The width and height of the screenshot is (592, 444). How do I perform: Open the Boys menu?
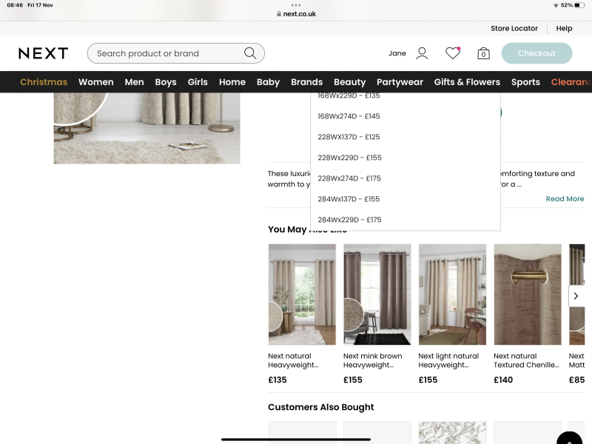pos(165,82)
